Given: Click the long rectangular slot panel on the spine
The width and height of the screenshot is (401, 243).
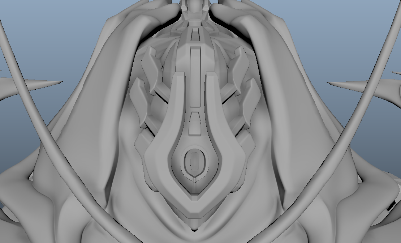Looking at the screenshot, I should [x=195, y=77].
